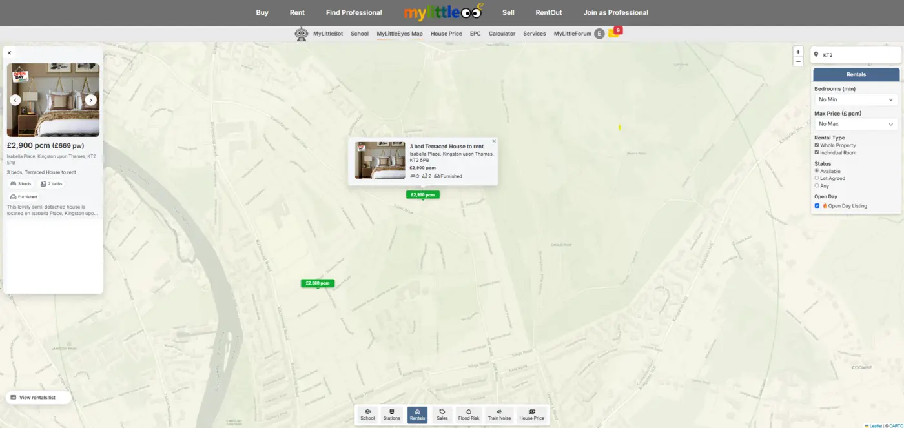This screenshot has width=904, height=428.
Task: Open the Bedrooms minimum dropdown
Action: (x=856, y=99)
